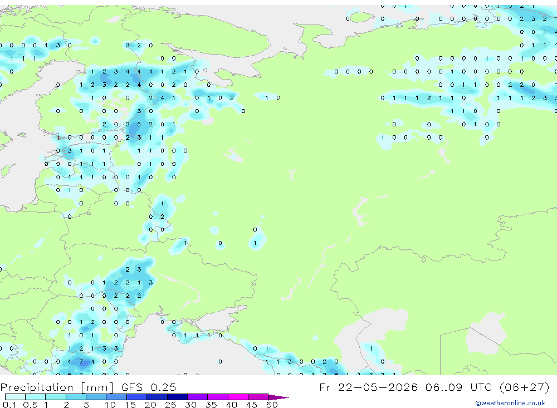557x408 pixels.
Task: Select the 15–20 mm blue legend swatch
Action: pos(137,397)
